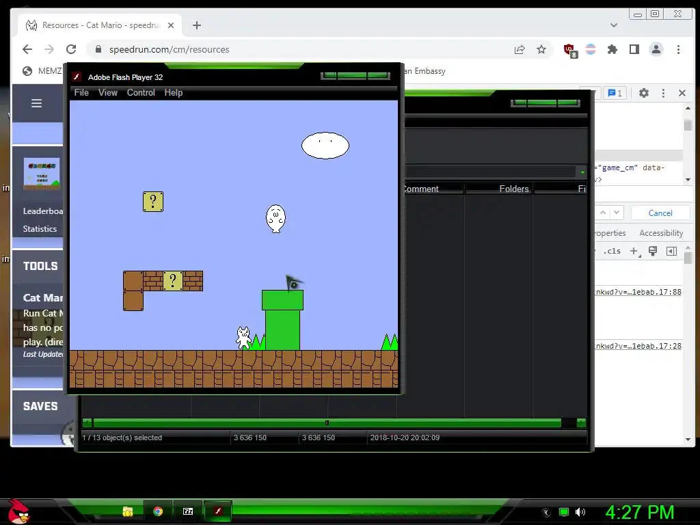Image resolution: width=700 pixels, height=525 pixels.
Task: Show hidden tray icons arrow
Action: point(546,512)
